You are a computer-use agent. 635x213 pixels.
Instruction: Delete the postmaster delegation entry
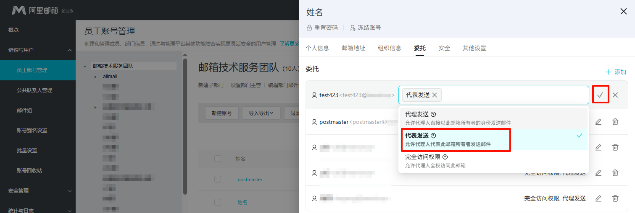pyautogui.click(x=615, y=122)
